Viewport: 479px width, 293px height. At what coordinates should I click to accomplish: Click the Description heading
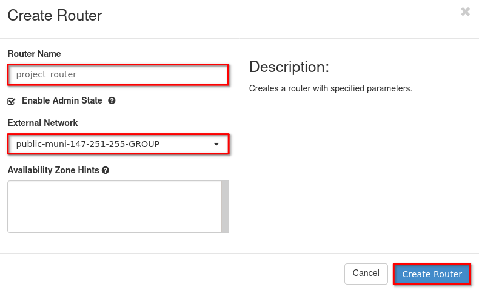tap(289, 67)
